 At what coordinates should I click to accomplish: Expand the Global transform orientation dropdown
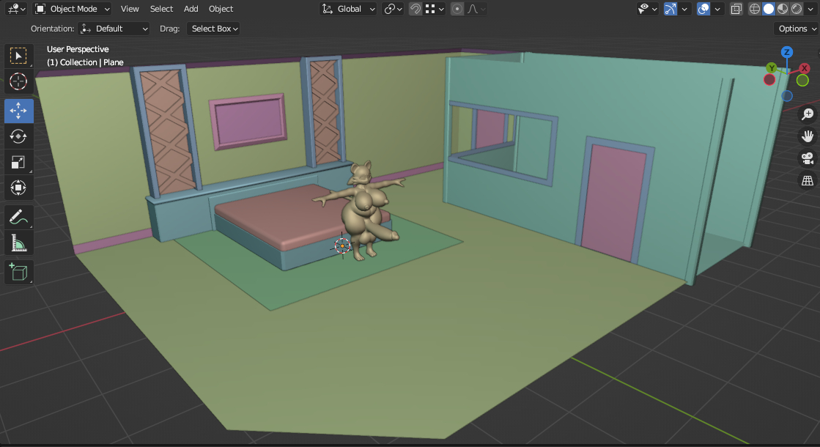click(349, 9)
